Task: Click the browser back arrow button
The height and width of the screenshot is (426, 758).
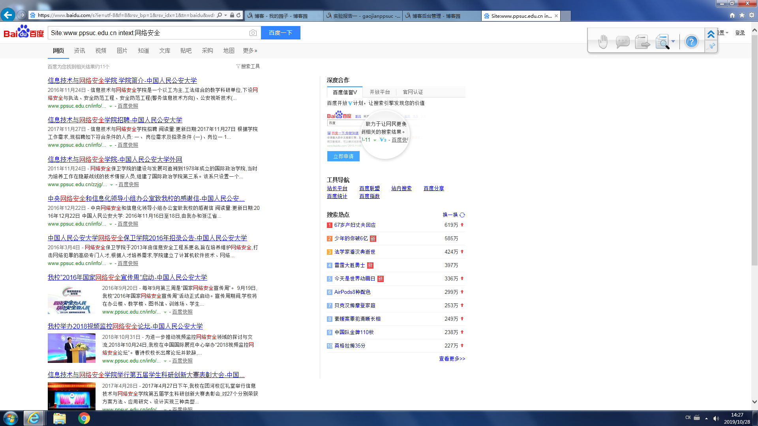Action: click(x=8, y=15)
